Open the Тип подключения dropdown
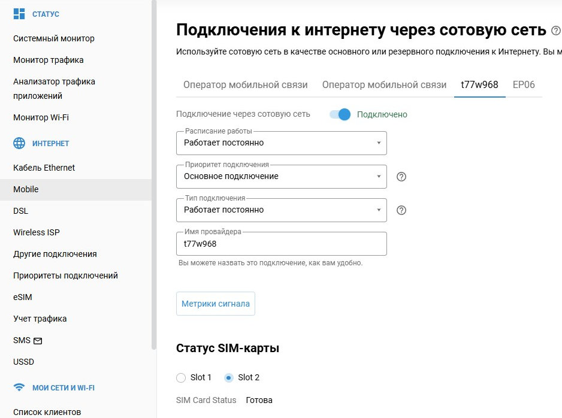562x418 pixels. [x=281, y=210]
